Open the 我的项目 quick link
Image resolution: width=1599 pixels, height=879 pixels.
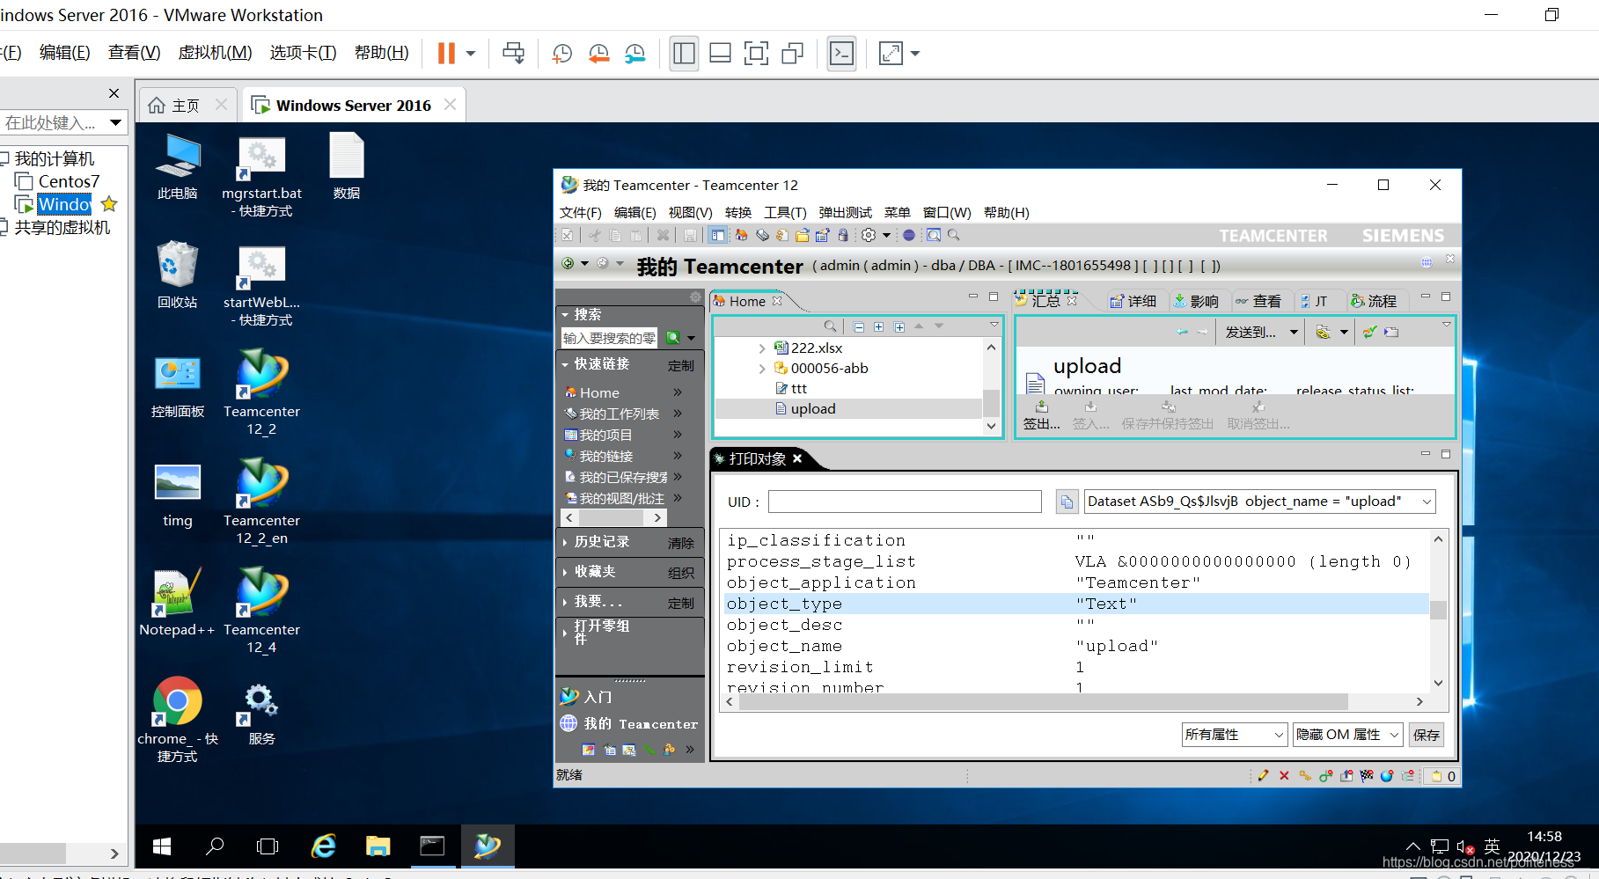(605, 435)
